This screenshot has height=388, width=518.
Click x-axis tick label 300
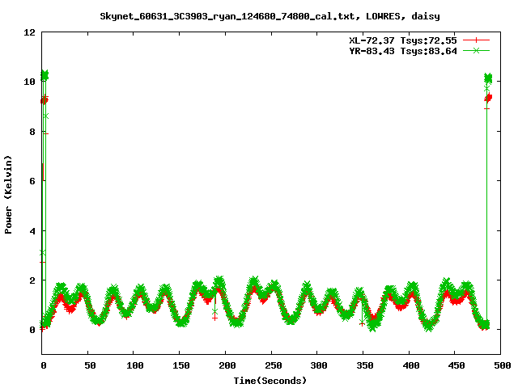pos(319,365)
